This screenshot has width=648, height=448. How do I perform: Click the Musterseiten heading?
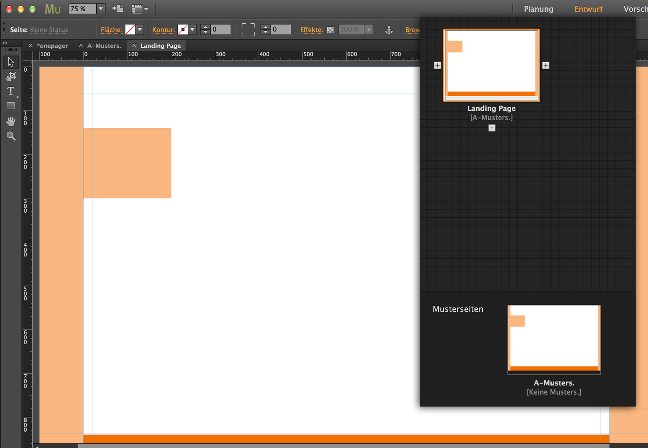[458, 309]
